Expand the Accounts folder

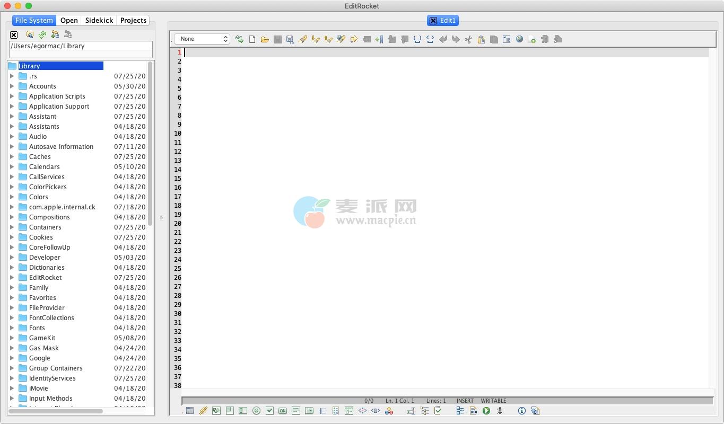point(12,86)
